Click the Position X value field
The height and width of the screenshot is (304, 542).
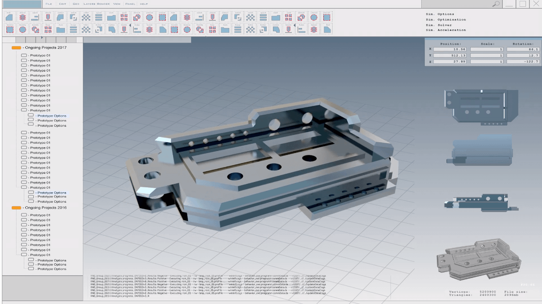tap(450, 49)
